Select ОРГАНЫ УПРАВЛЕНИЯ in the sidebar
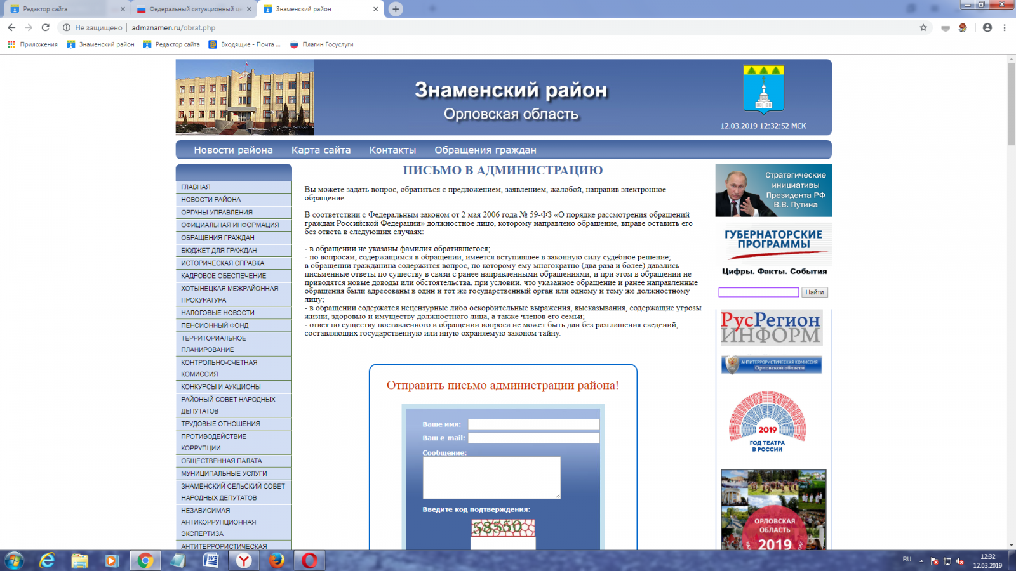Image resolution: width=1016 pixels, height=571 pixels. tap(234, 213)
